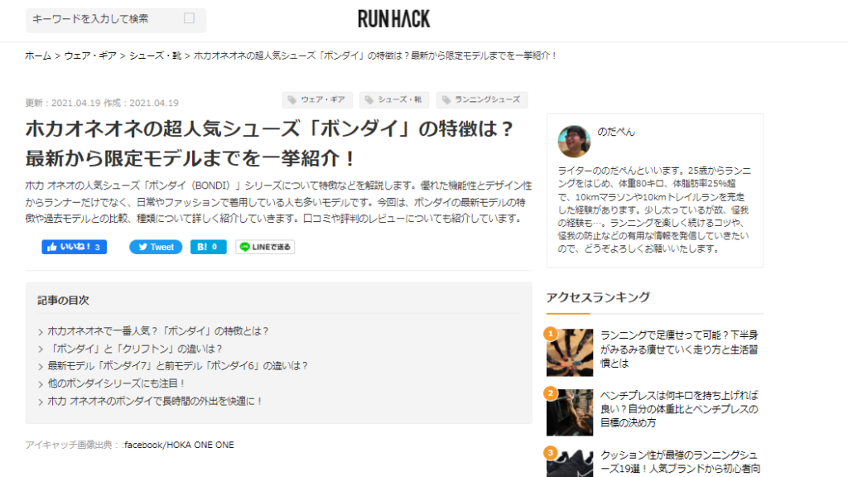Select the シューズ・靴 tag button

point(394,100)
